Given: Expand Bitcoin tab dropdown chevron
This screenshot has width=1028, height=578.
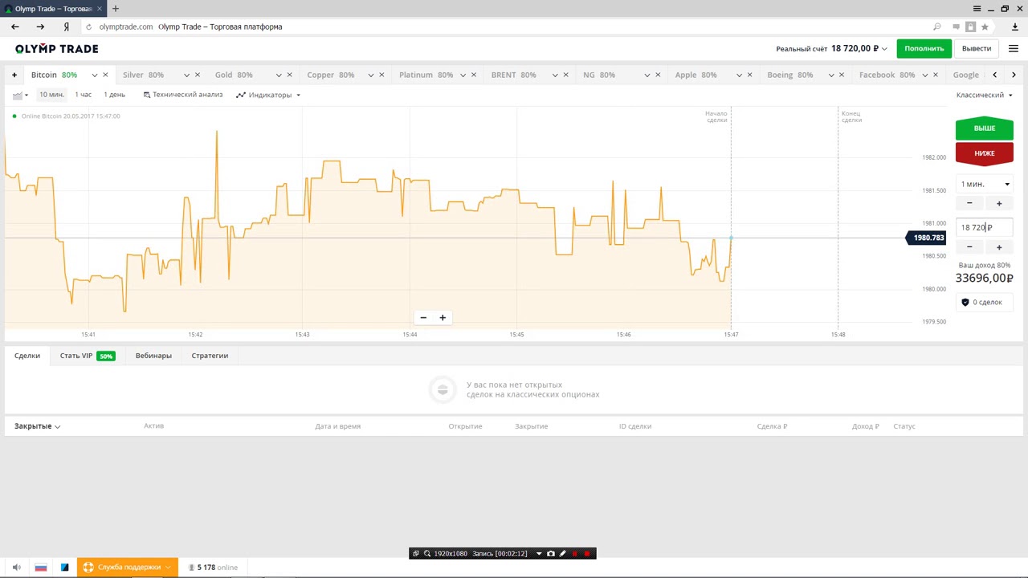Looking at the screenshot, I should [x=94, y=75].
